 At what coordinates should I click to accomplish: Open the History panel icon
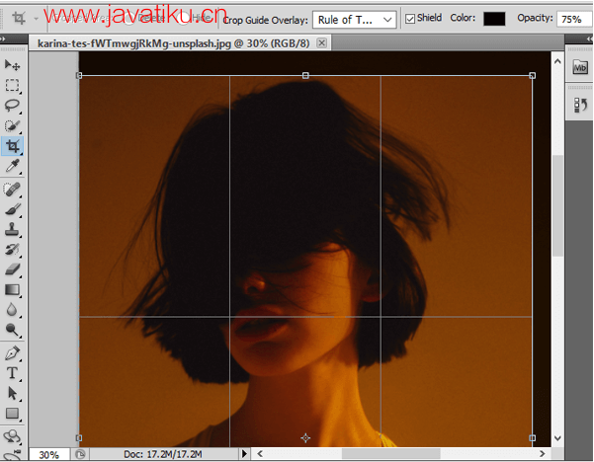tap(580, 105)
